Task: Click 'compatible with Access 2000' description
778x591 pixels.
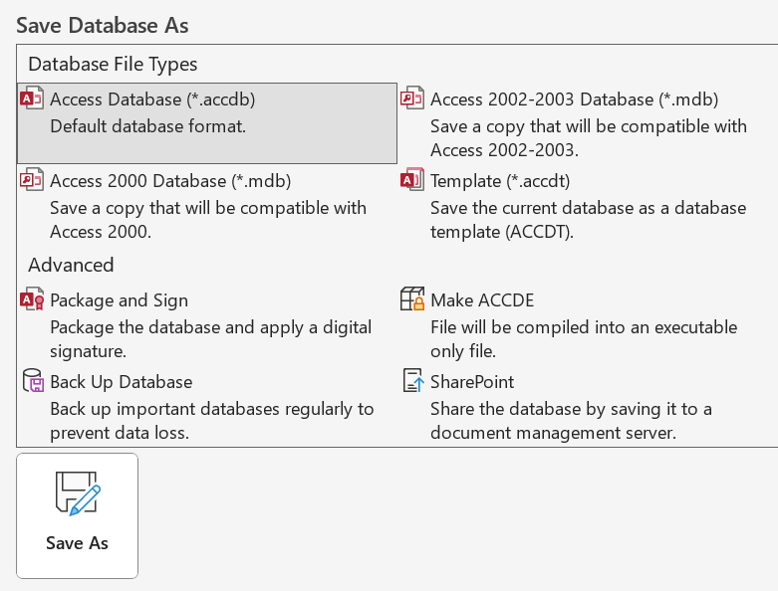Action: (208, 220)
